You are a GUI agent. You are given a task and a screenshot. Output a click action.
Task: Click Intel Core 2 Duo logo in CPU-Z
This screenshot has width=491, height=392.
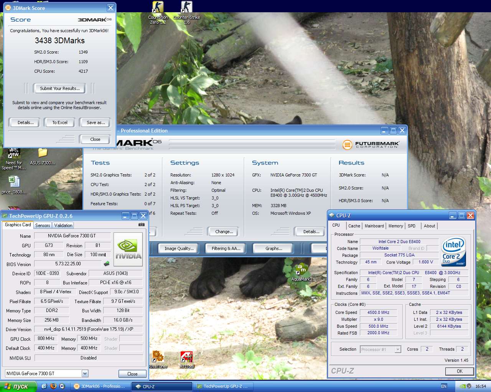(453, 251)
